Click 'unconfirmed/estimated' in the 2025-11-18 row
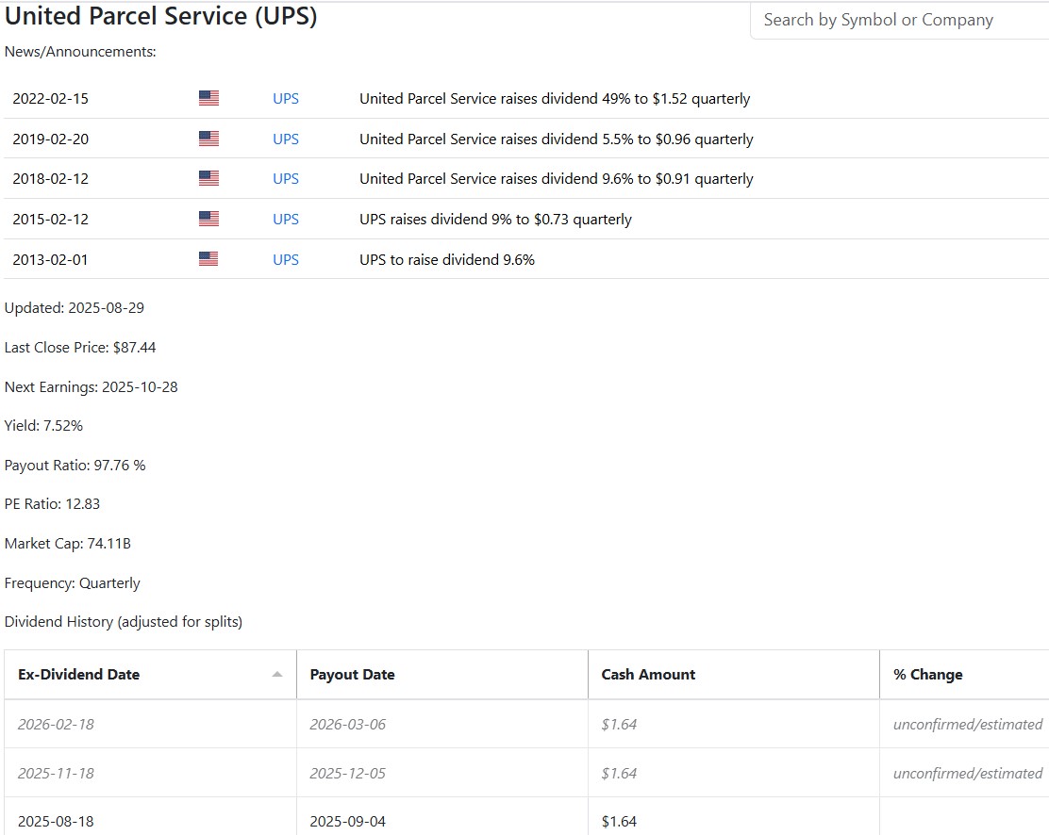 (x=967, y=773)
